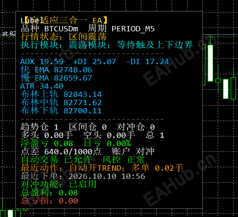
Task: Click the 总 1 total count
Action: tap(155, 135)
